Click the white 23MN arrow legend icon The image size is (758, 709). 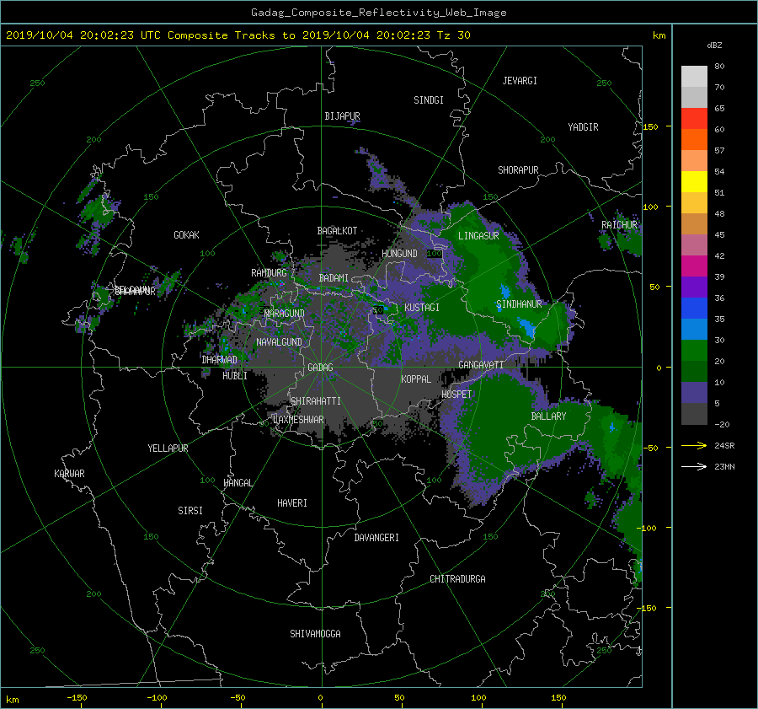(694, 466)
